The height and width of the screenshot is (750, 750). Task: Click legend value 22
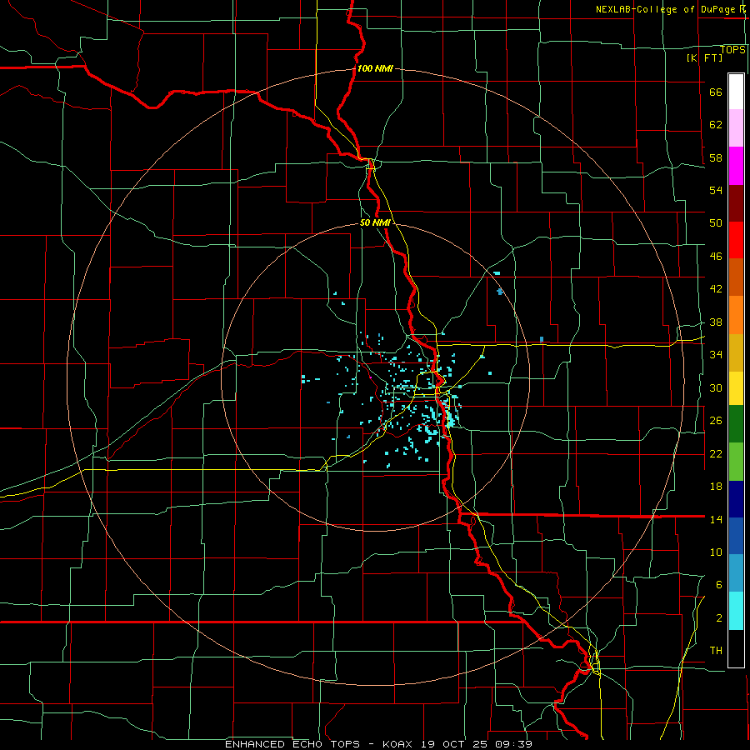tap(716, 453)
